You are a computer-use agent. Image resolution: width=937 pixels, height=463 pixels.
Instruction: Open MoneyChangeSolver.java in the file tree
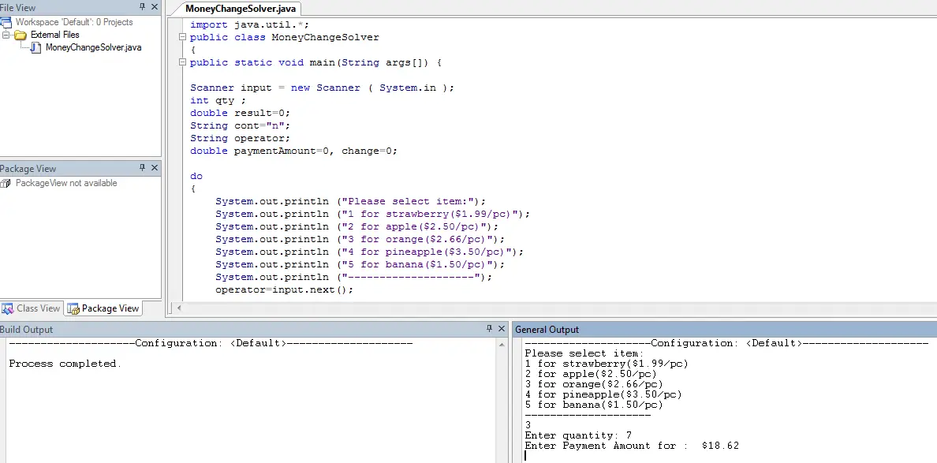[x=93, y=47]
